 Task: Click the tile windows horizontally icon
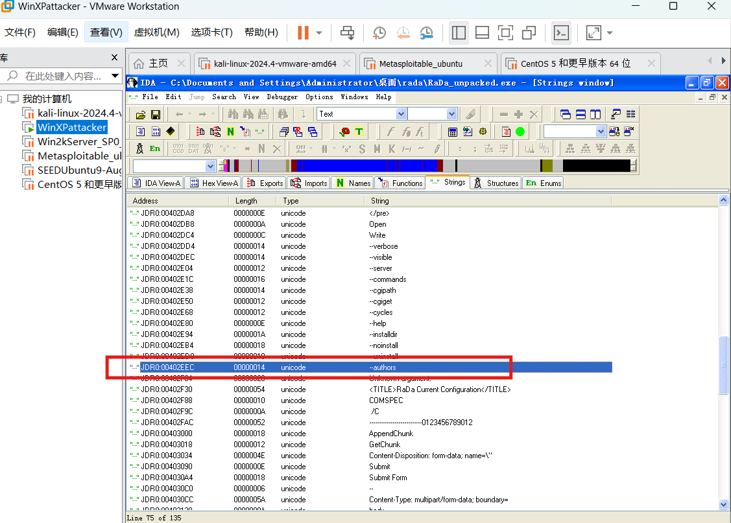pyautogui.click(x=581, y=114)
